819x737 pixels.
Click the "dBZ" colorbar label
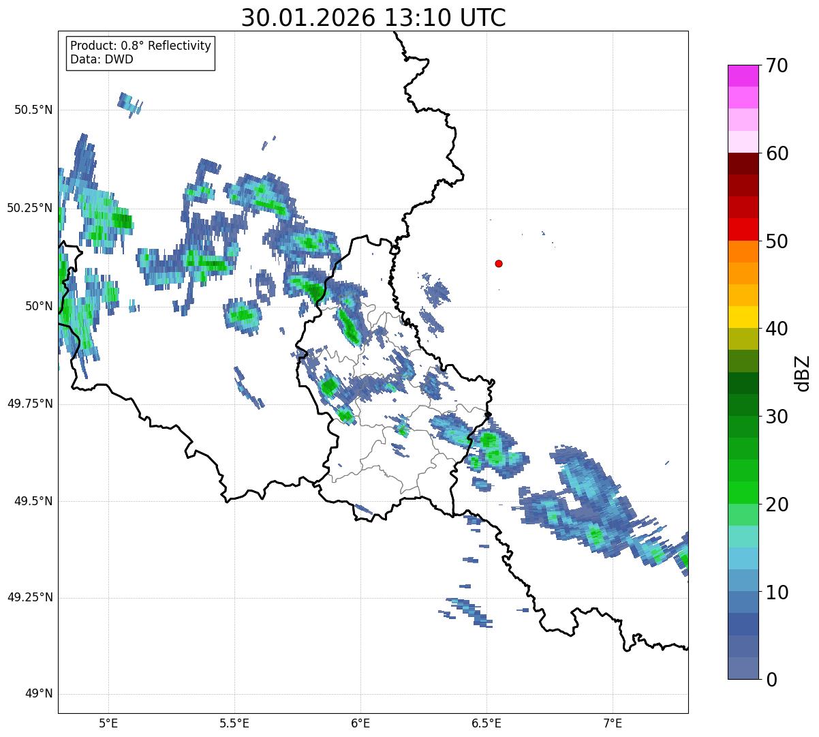tap(803, 372)
